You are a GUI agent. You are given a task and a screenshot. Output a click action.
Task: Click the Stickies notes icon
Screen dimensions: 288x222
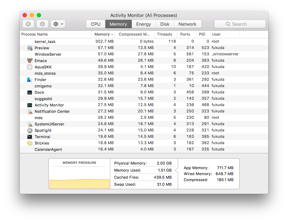coord(30,143)
